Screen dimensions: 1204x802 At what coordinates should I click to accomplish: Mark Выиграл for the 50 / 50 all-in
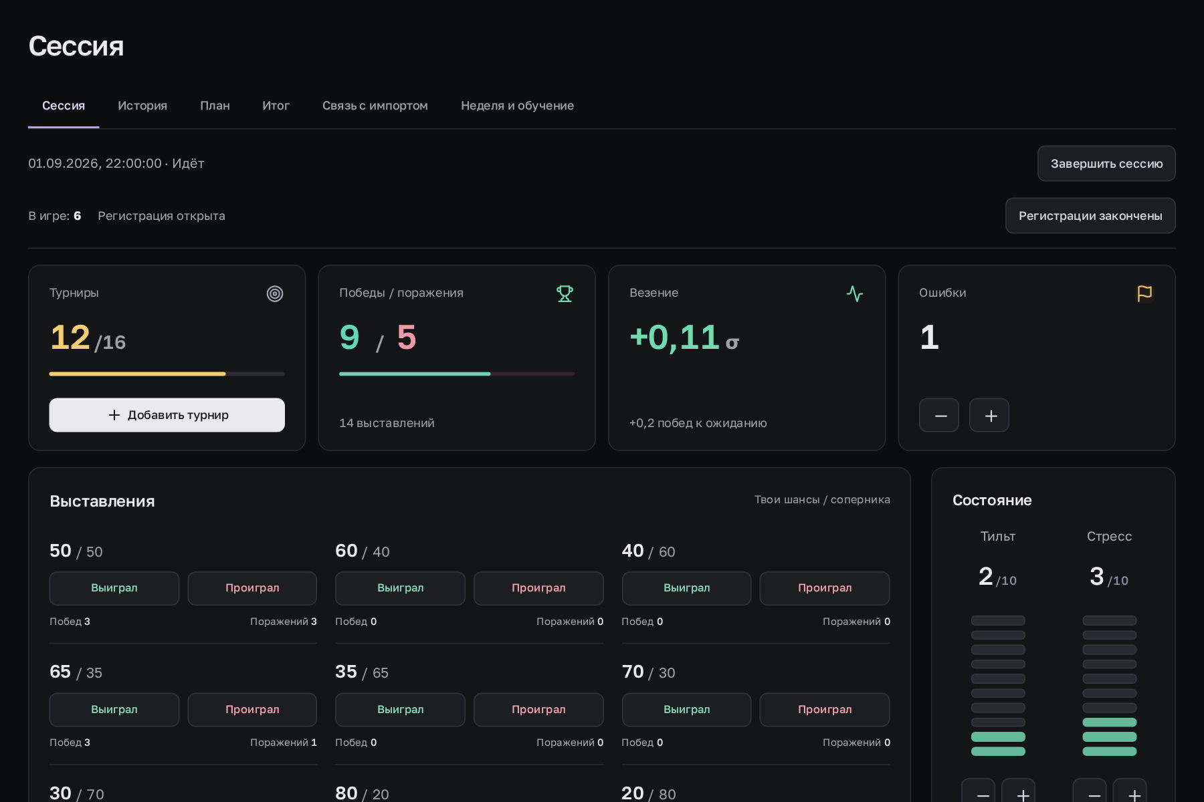tap(114, 588)
